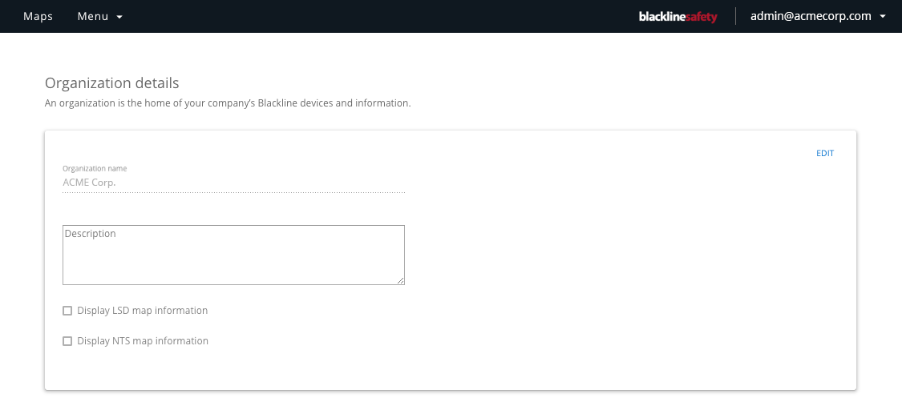Screen dimensions: 902x414
Task: Click the red safety word in logo
Action: [702, 18]
